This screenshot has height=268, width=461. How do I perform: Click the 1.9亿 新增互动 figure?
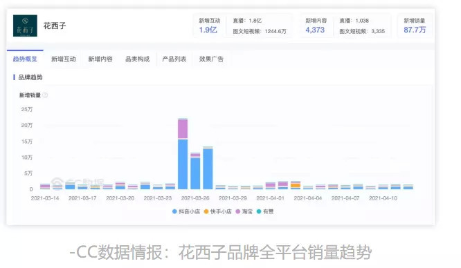click(208, 30)
